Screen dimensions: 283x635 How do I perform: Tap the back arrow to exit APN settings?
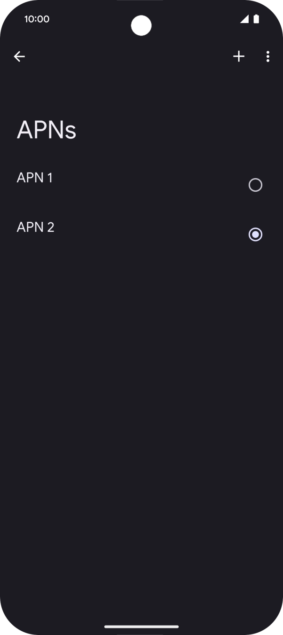pyautogui.click(x=19, y=56)
